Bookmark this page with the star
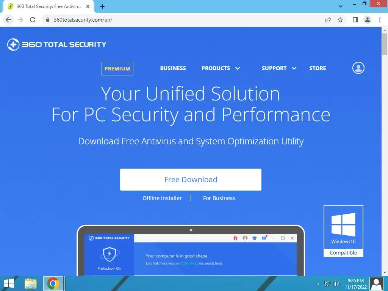This screenshot has height=291, width=388. [340, 20]
